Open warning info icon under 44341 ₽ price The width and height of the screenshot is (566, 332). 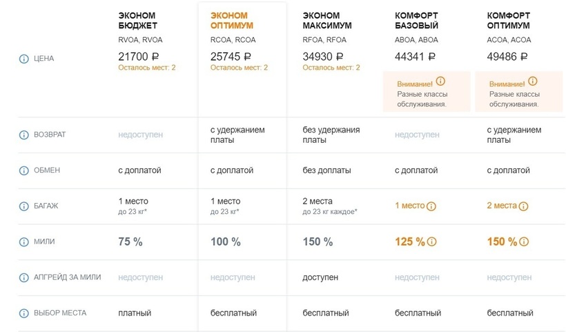[x=440, y=81]
